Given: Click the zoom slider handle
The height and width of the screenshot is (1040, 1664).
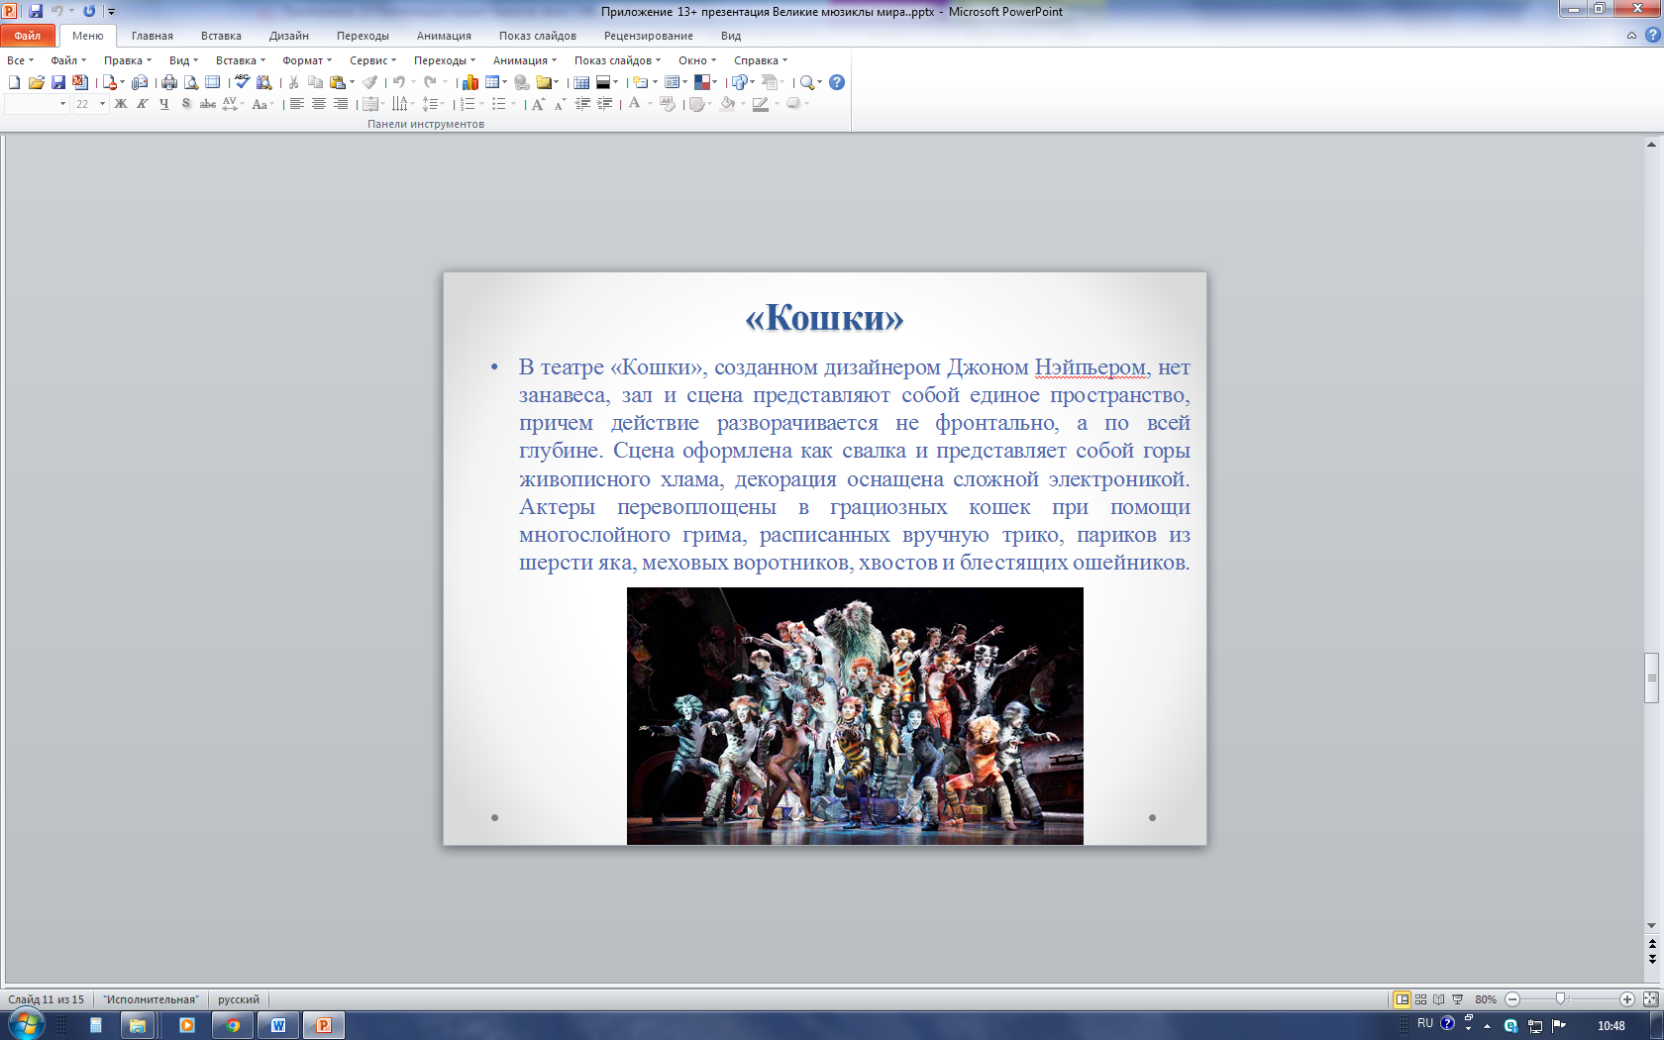Looking at the screenshot, I should (x=1560, y=999).
